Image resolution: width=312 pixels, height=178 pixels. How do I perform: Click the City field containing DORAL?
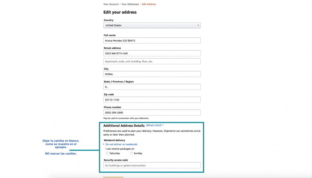[152, 74]
